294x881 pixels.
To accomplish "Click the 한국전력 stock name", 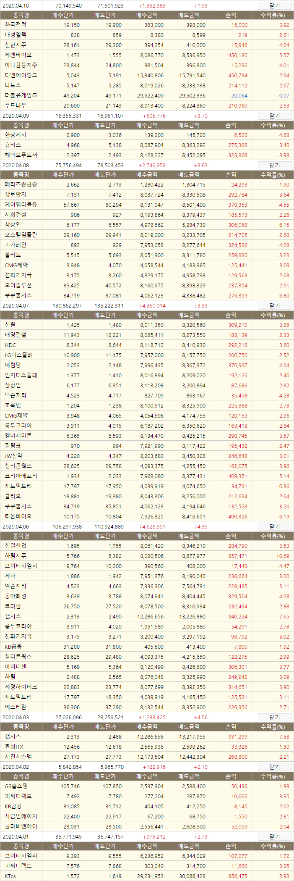I will click(x=15, y=25).
